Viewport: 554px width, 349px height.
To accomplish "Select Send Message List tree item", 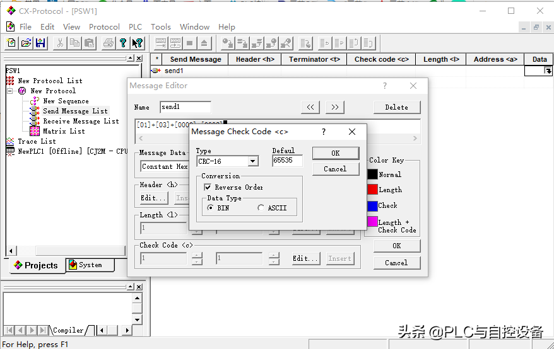I will (74, 111).
